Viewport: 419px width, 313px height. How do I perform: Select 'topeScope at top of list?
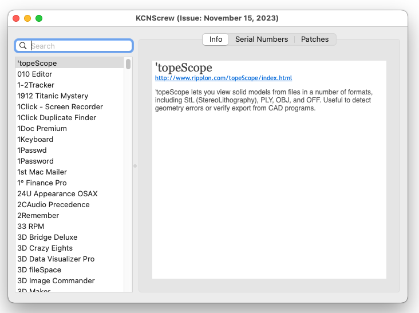pyautogui.click(x=37, y=64)
